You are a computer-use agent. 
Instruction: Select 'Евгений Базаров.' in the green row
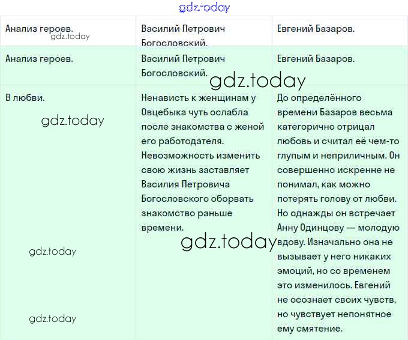pyautogui.click(x=316, y=59)
